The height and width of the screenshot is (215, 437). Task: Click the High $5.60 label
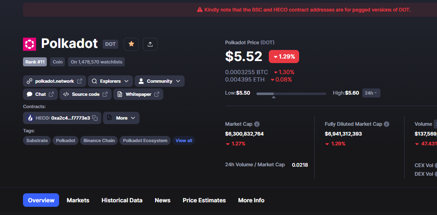[346, 93]
